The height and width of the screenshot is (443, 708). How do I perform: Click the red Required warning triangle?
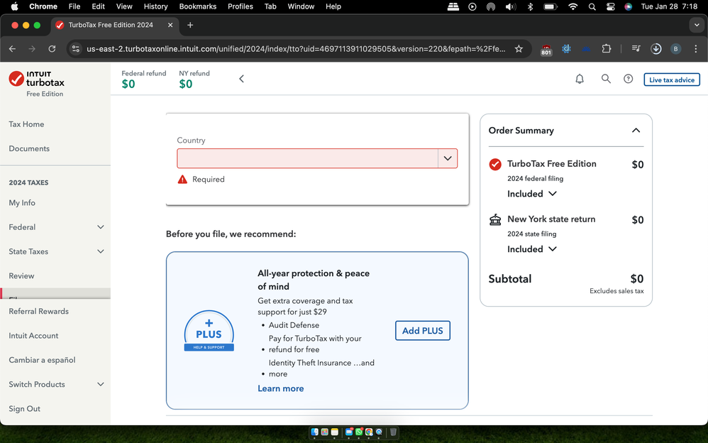pos(182,180)
